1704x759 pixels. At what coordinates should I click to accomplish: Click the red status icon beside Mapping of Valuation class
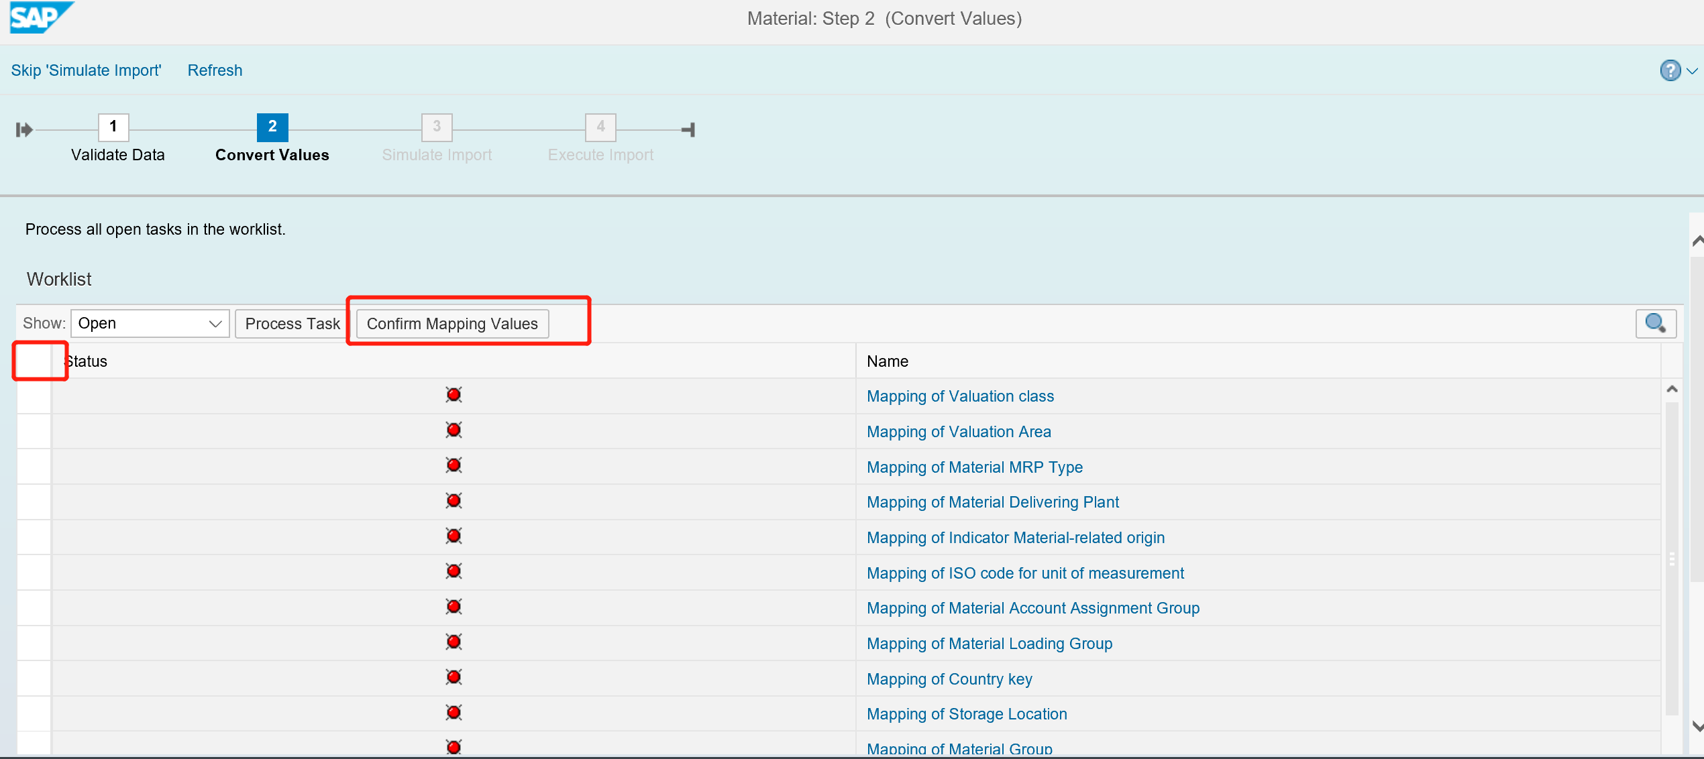454,395
